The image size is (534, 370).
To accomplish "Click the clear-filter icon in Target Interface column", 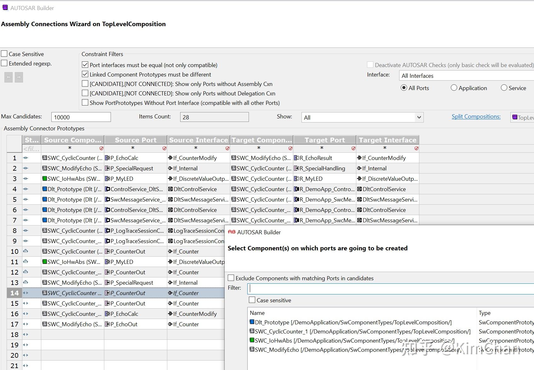I will (x=416, y=148).
